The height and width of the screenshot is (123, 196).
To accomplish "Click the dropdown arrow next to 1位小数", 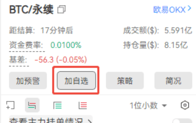I will pos(164,106).
